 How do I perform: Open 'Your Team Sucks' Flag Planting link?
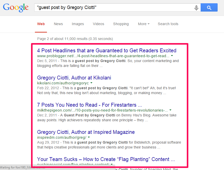[x=106, y=159]
